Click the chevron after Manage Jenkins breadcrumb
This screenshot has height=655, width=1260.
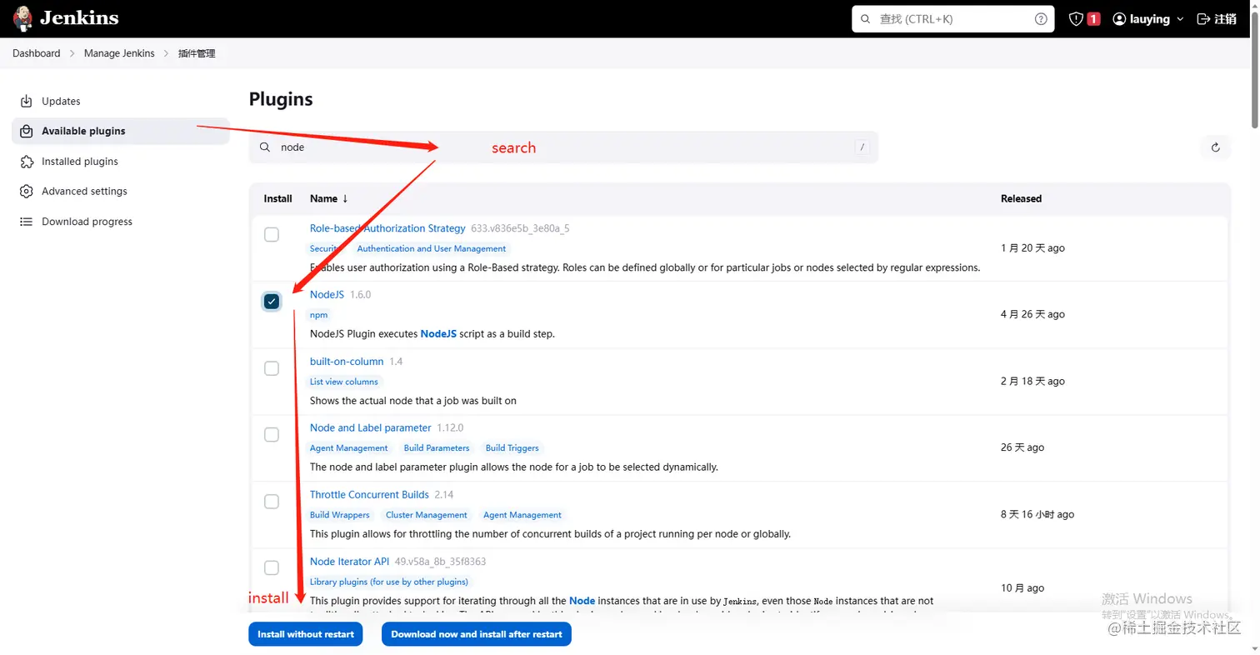pyautogui.click(x=167, y=53)
